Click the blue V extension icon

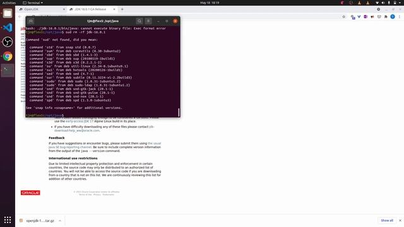(359, 17)
